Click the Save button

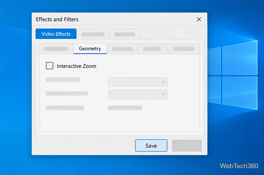tap(151, 145)
